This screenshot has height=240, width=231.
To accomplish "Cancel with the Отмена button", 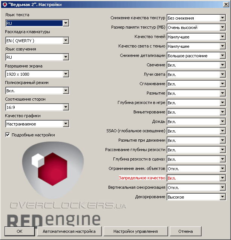I will click(185, 231).
